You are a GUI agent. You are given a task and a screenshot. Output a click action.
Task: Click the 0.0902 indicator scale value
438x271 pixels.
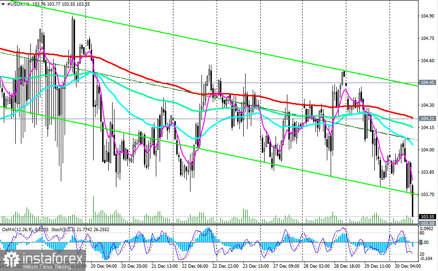428,229
